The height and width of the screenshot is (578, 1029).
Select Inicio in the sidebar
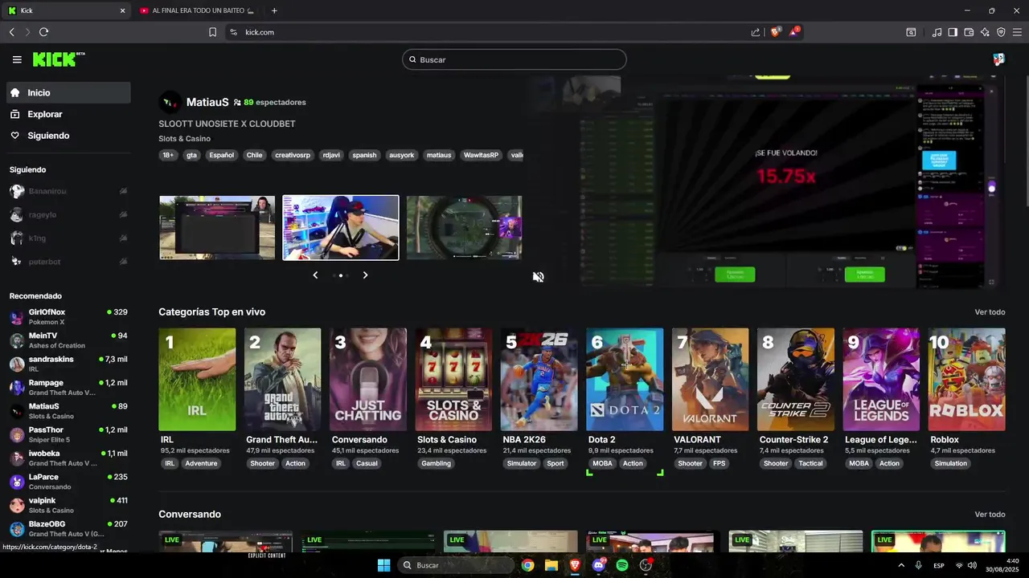pyautogui.click(x=68, y=93)
